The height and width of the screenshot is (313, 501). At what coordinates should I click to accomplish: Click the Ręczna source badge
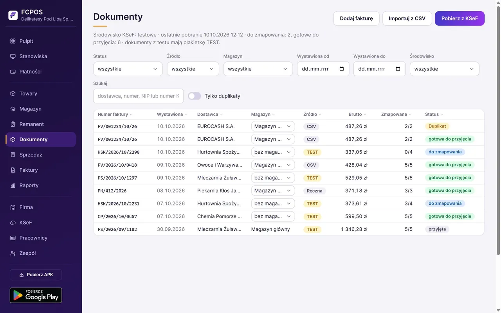(315, 191)
